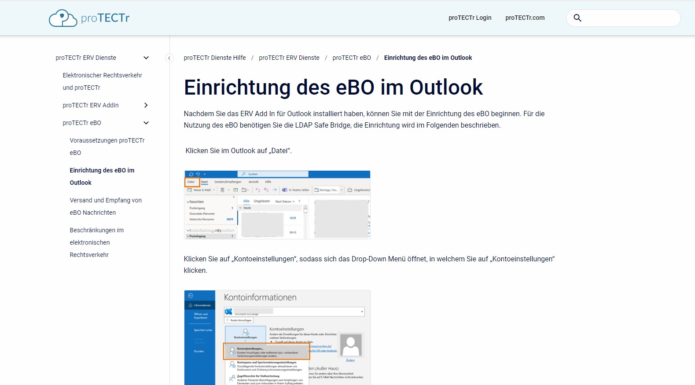Open proTECTr ERV Dienste in sidebar
Viewport: 695px width, 385px height.
tap(86, 58)
